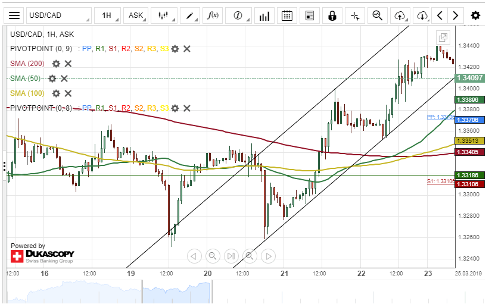Open settings gear for SMA (200)
This screenshot has width=489, height=304.
(x=56, y=64)
